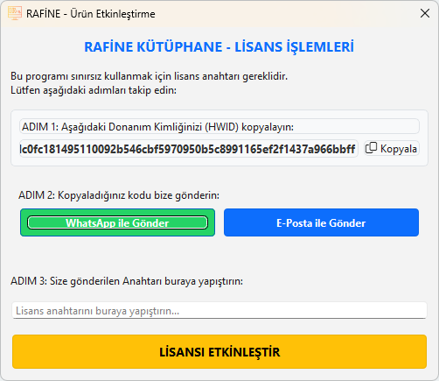The height and width of the screenshot is (381, 439).
Task: Click 'Lütfen aşağıdaki adımları takip edin' text
Action: click(x=94, y=90)
